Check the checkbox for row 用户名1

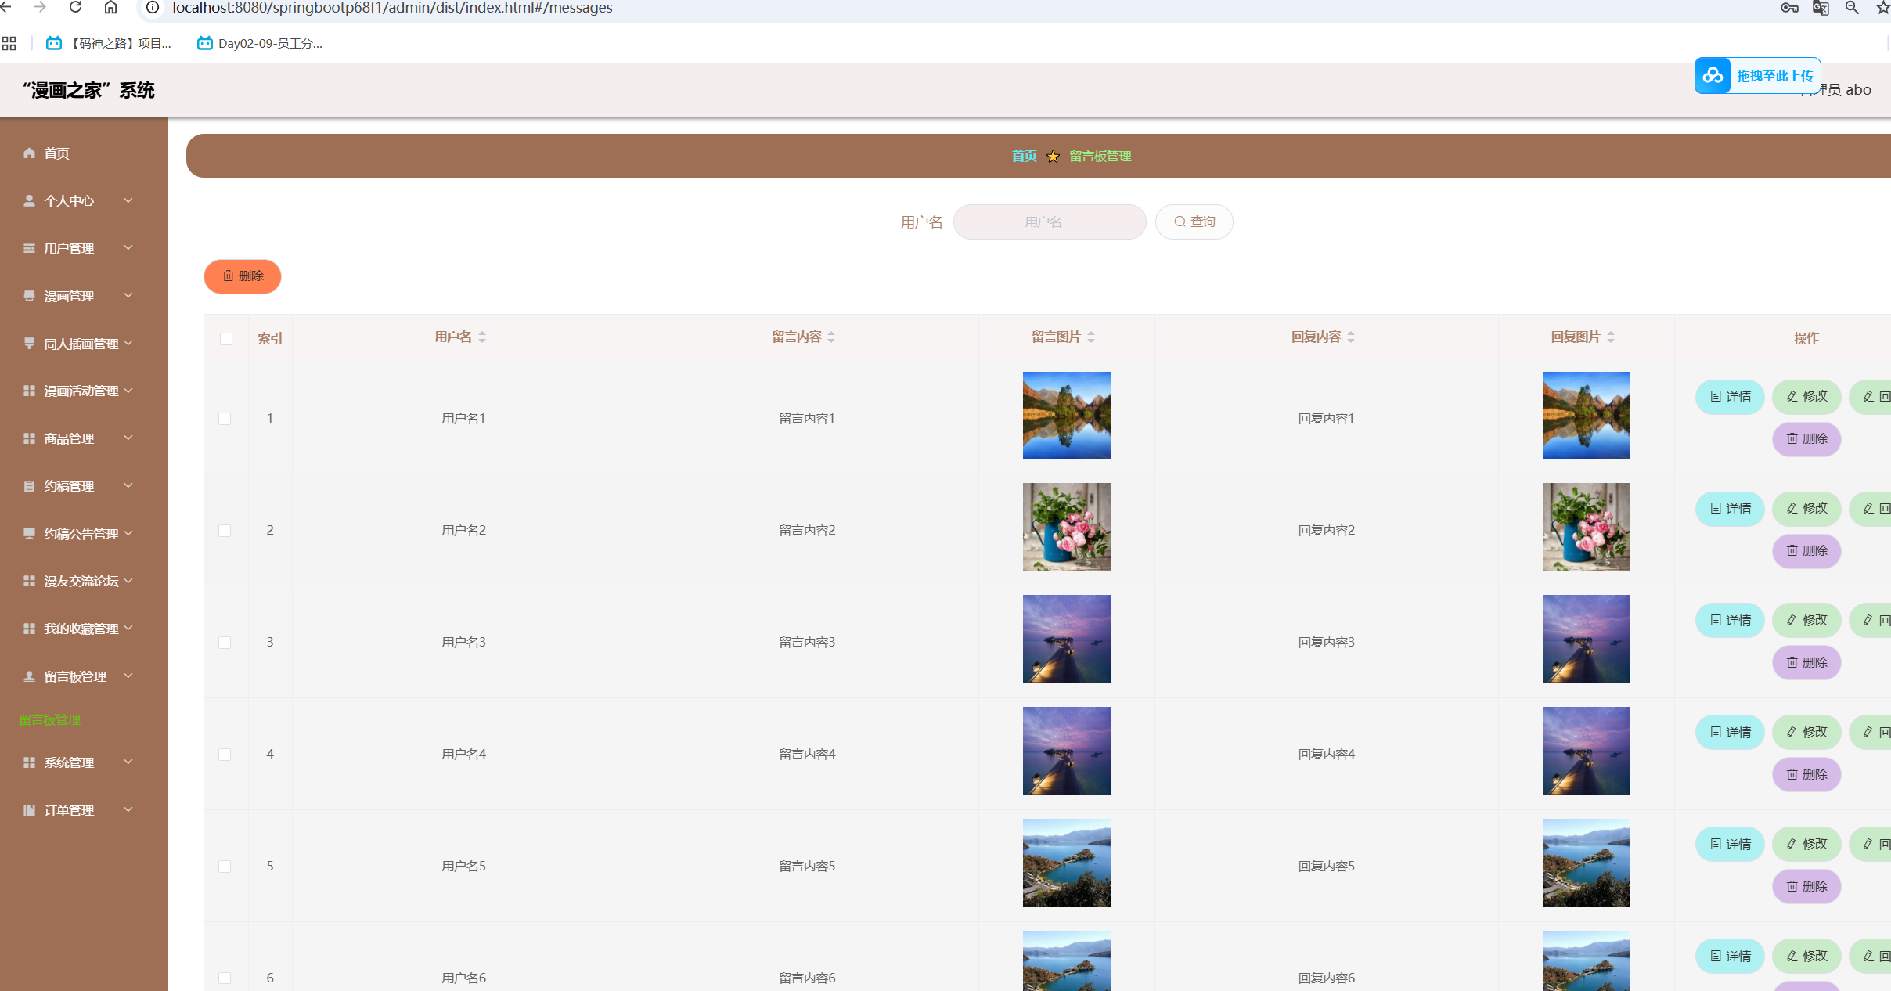coord(225,419)
